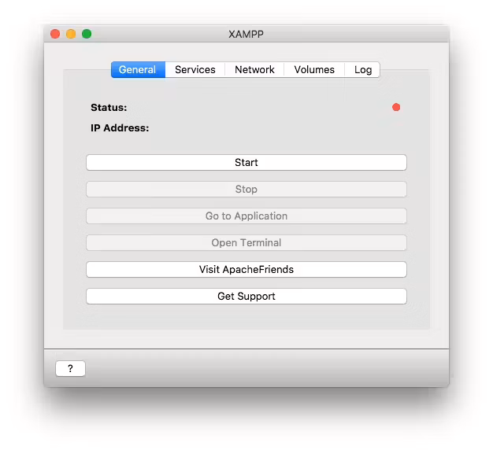
Task: Open the Services tab
Action: click(x=195, y=69)
